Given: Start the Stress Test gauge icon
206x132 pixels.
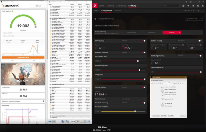Looking at the screenshot, I should coord(192,11).
